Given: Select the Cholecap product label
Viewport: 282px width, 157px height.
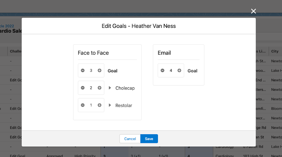Looking at the screenshot, I should [x=125, y=88].
